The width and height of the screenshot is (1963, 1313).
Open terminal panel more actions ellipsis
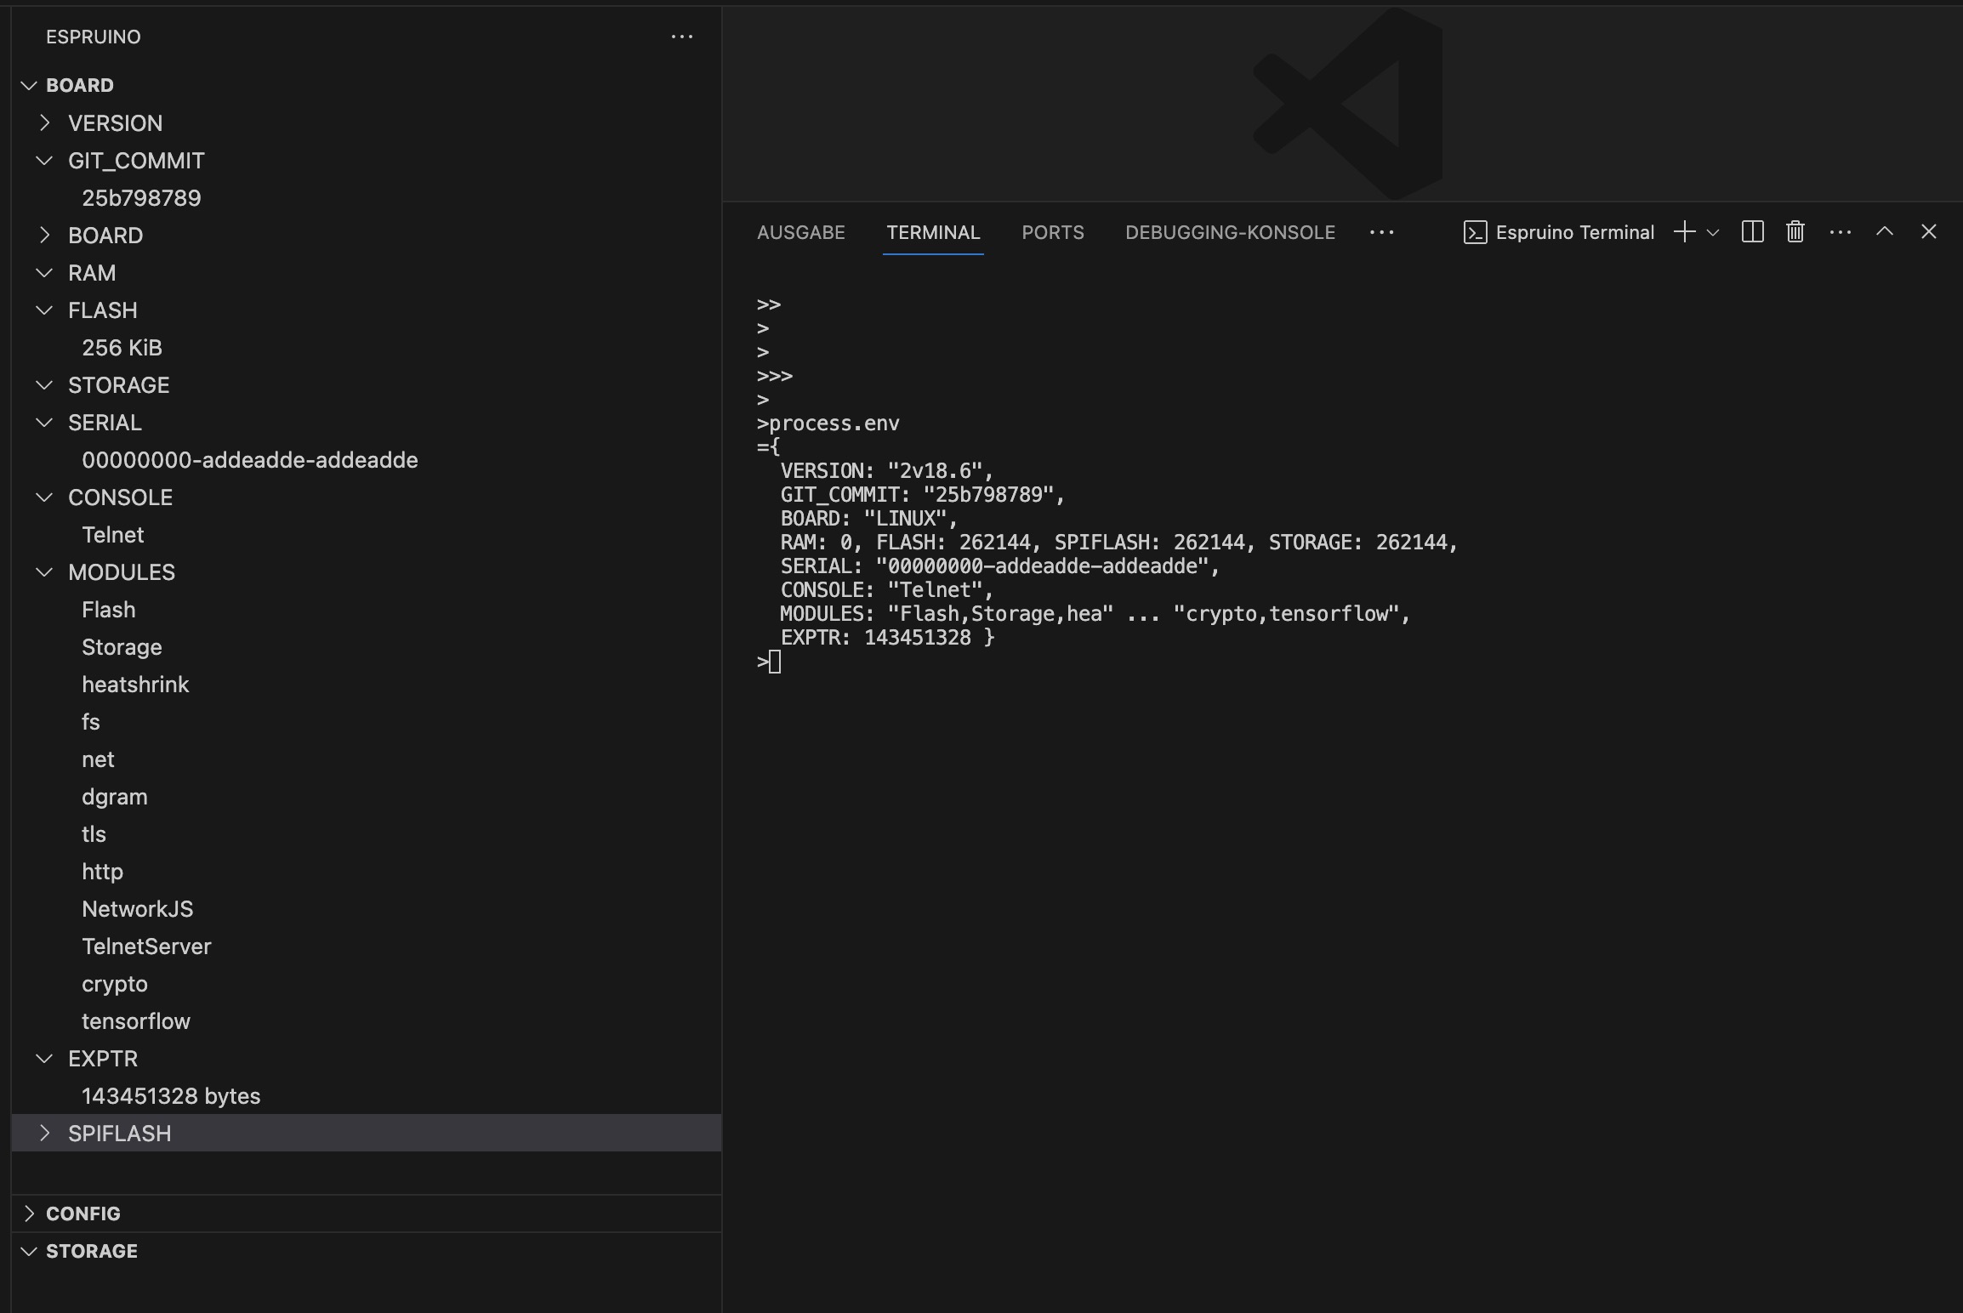pyautogui.click(x=1840, y=232)
